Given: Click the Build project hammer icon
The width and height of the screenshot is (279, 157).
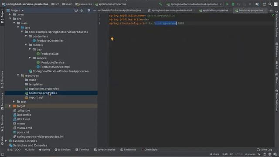Looking at the screenshot, I should pos(160,4).
